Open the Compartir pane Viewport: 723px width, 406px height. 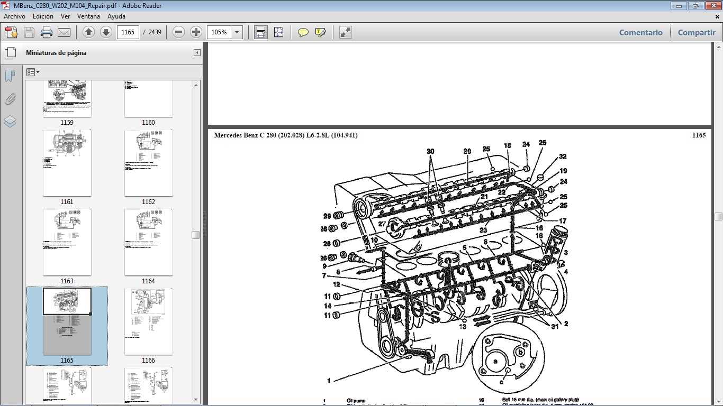(x=697, y=32)
